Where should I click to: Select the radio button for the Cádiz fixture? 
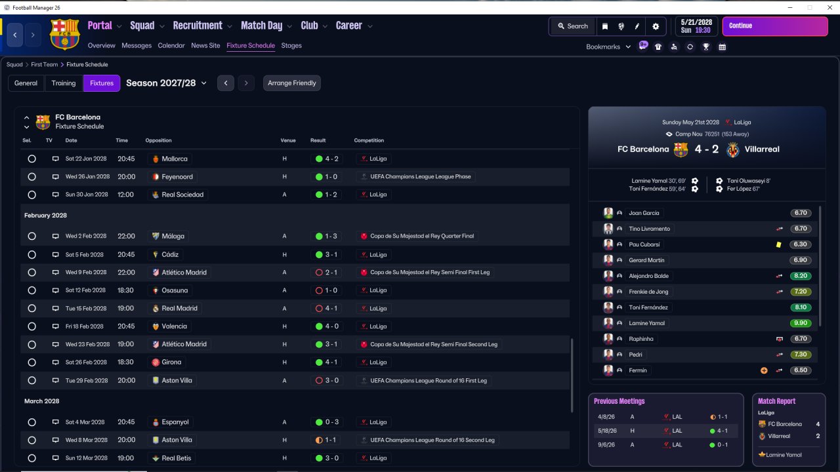31,254
